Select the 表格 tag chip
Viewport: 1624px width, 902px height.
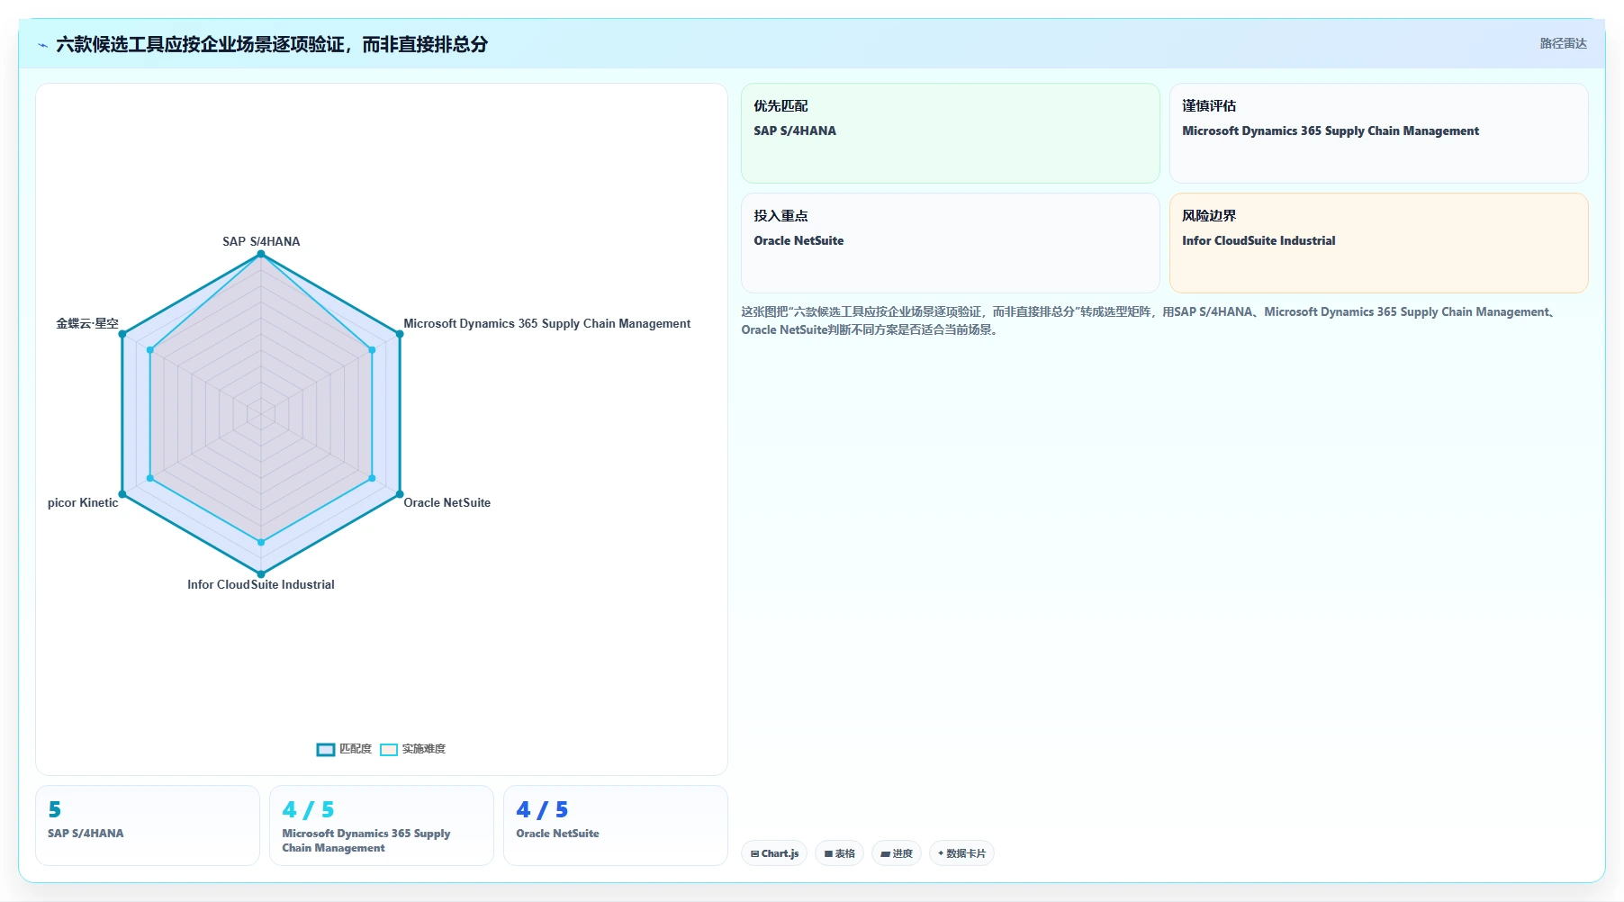[840, 853]
